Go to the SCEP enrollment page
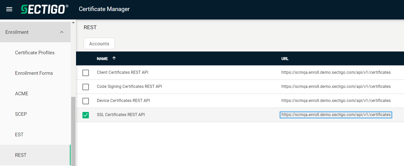Image resolution: width=404 pixels, height=166 pixels. pos(21,114)
